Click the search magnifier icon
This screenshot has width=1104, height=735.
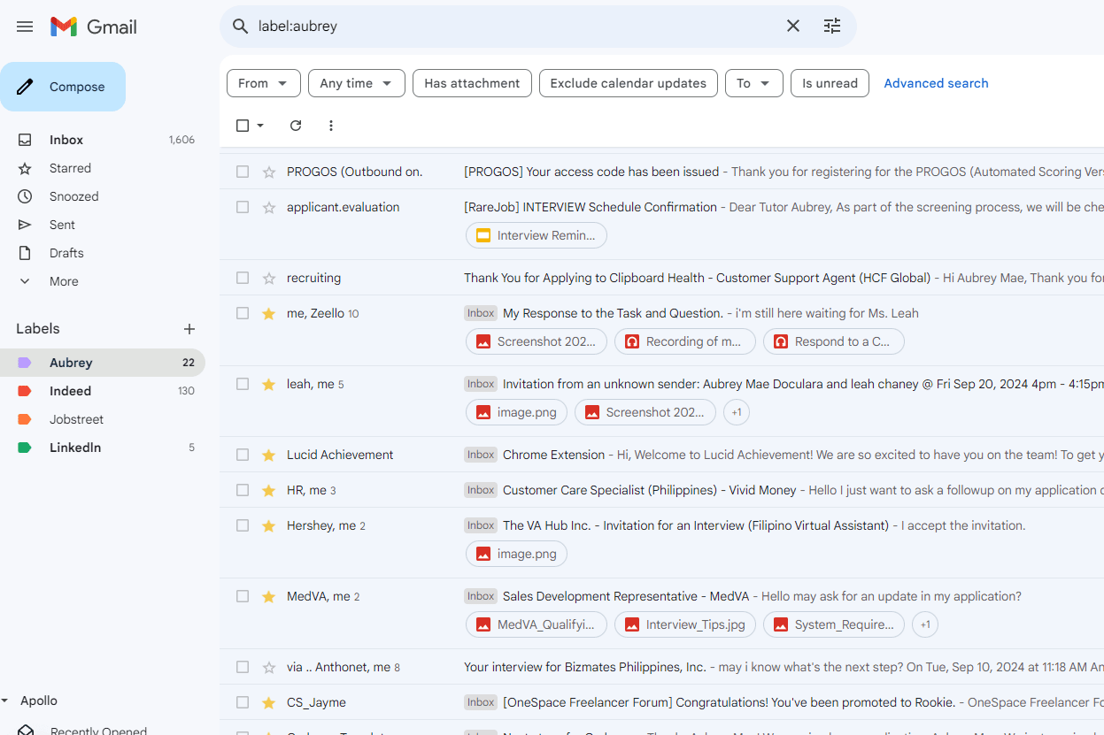point(240,27)
